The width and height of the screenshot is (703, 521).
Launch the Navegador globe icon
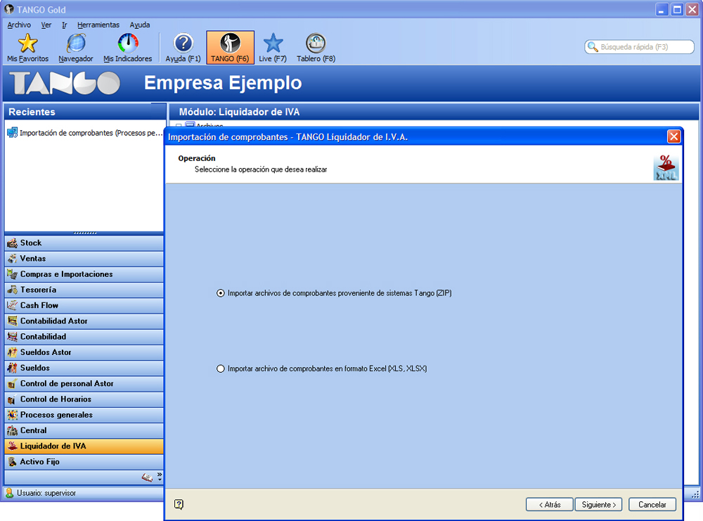pyautogui.click(x=76, y=47)
